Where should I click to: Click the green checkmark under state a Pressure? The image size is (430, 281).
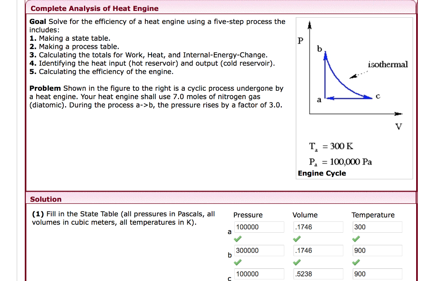click(x=238, y=239)
